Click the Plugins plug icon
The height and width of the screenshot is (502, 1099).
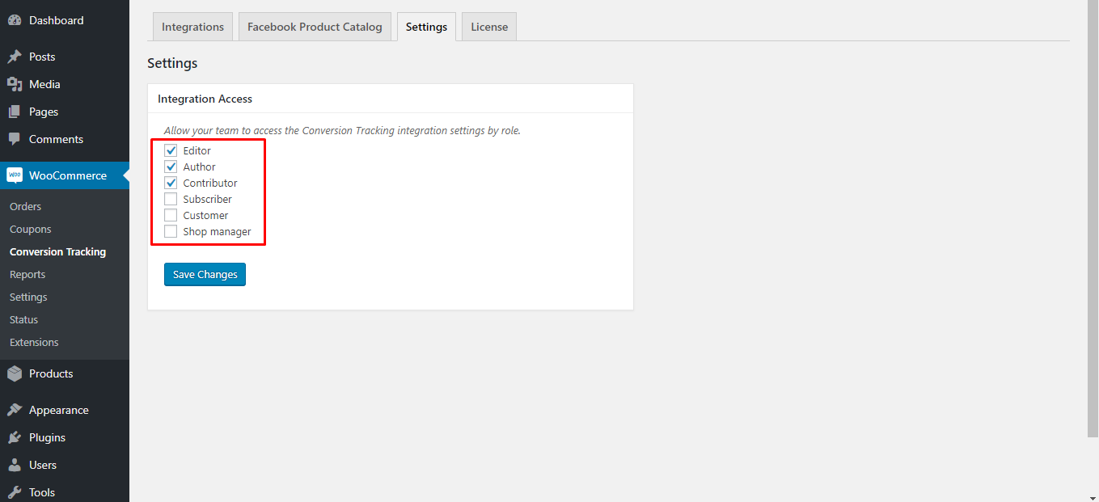tap(15, 437)
